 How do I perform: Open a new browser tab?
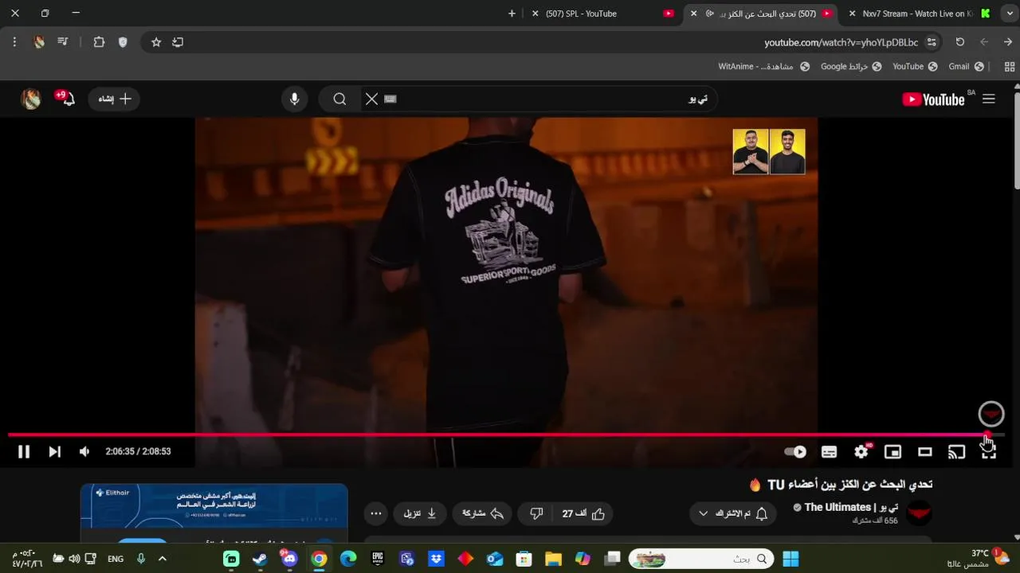coord(512,14)
